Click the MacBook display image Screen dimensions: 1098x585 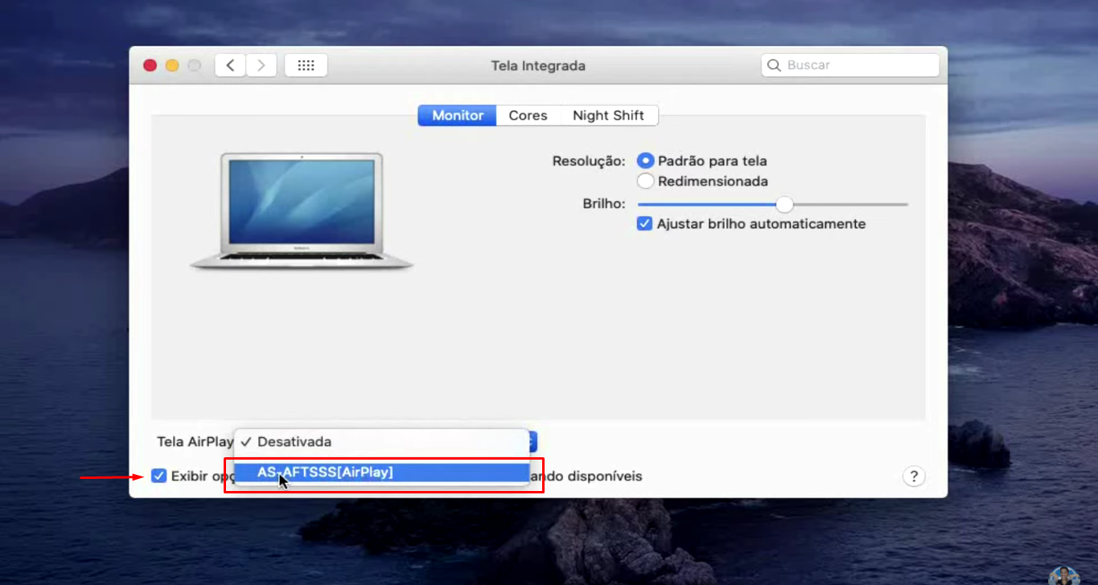pos(302,211)
